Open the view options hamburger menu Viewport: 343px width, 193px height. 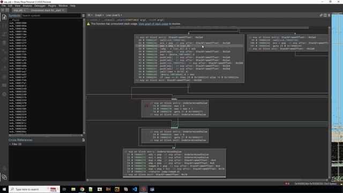[x=329, y=16]
